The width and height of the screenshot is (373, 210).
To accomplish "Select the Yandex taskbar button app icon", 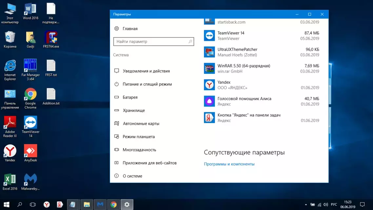I will click(209, 117).
